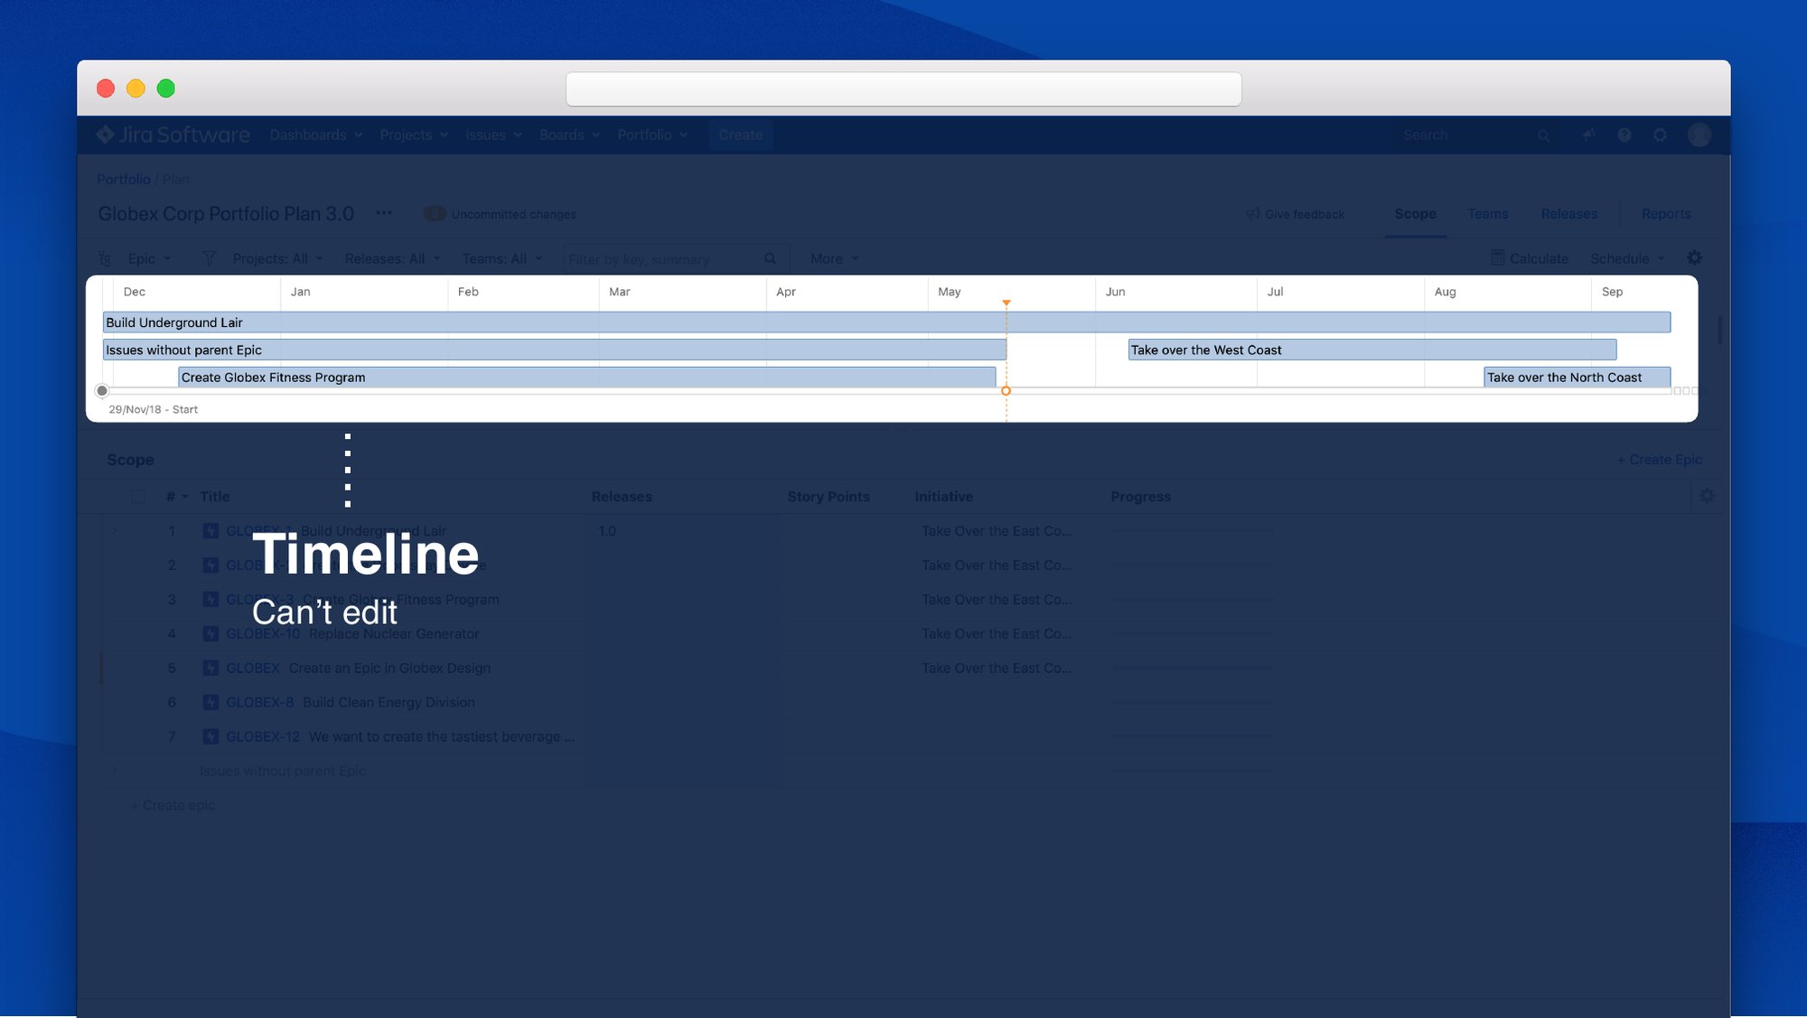Open the Scope table column settings gear

click(x=1707, y=496)
